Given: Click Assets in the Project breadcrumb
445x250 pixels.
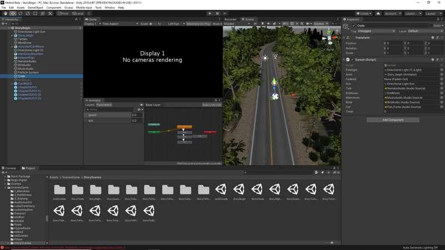Looking at the screenshot, I should [x=54, y=177].
